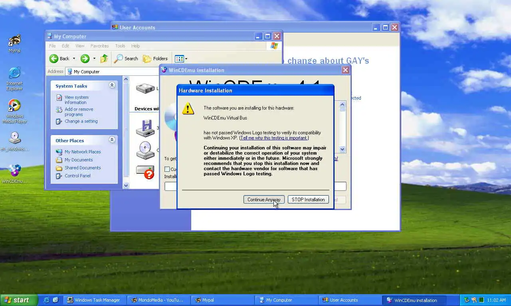The image size is (511, 306).
Task: Click the Up folder icon in My Computer
Action: click(x=104, y=59)
